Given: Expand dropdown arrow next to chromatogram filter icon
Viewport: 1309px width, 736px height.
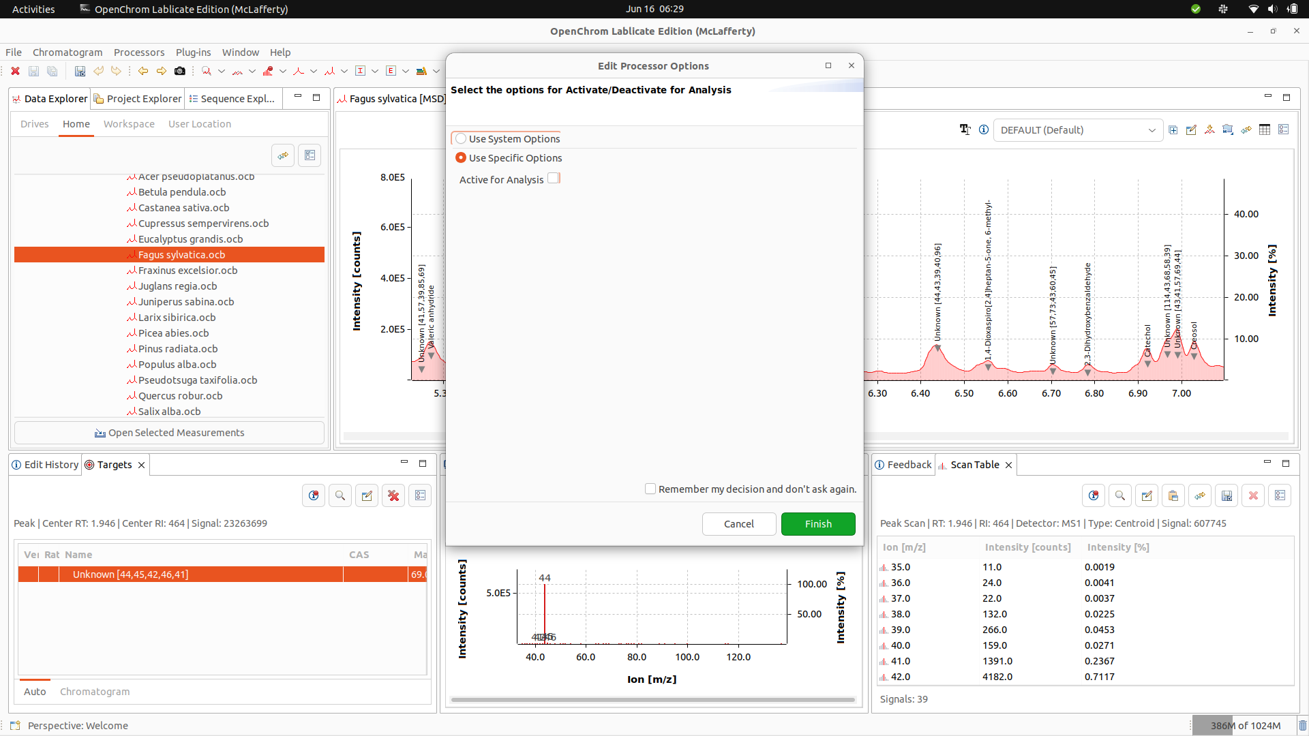Looking at the screenshot, I should coord(222,71).
